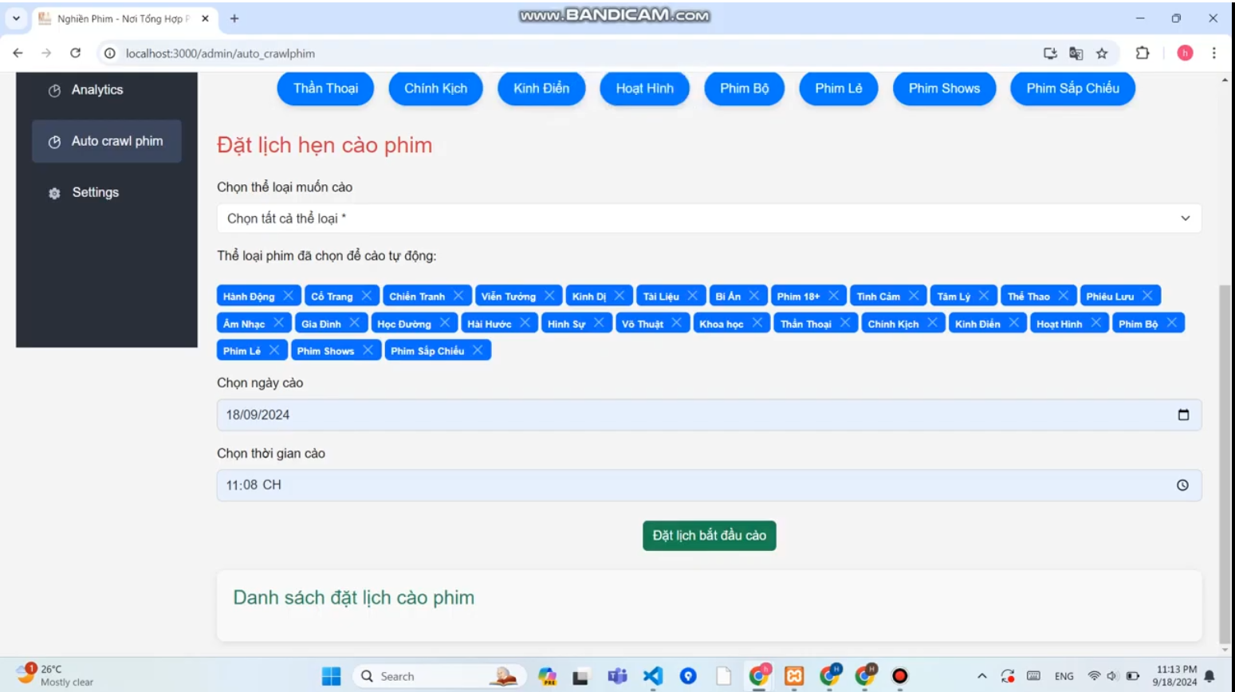Open the tab search chevron
The width and height of the screenshot is (1235, 692).
click(16, 18)
